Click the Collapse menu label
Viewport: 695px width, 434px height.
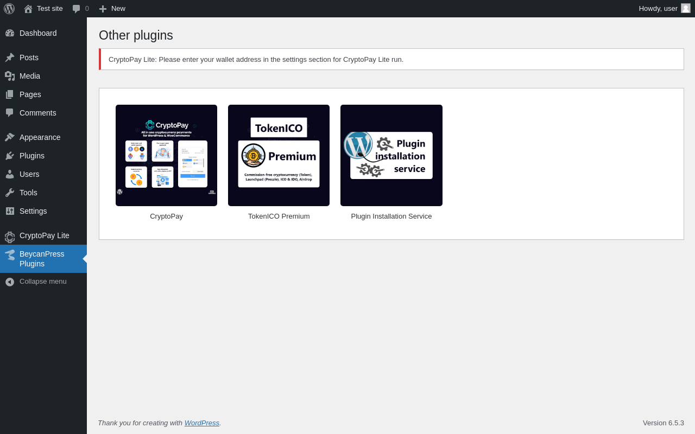pos(43,282)
